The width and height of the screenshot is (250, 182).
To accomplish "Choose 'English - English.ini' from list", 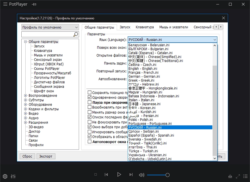I will [x=170, y=69].
